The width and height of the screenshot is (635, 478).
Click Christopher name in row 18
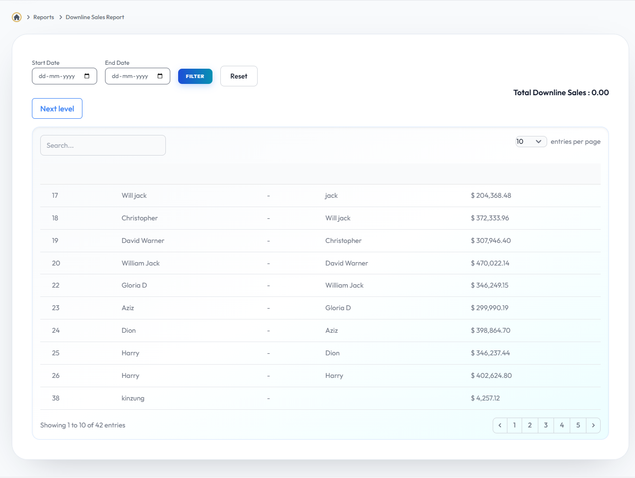pos(140,218)
